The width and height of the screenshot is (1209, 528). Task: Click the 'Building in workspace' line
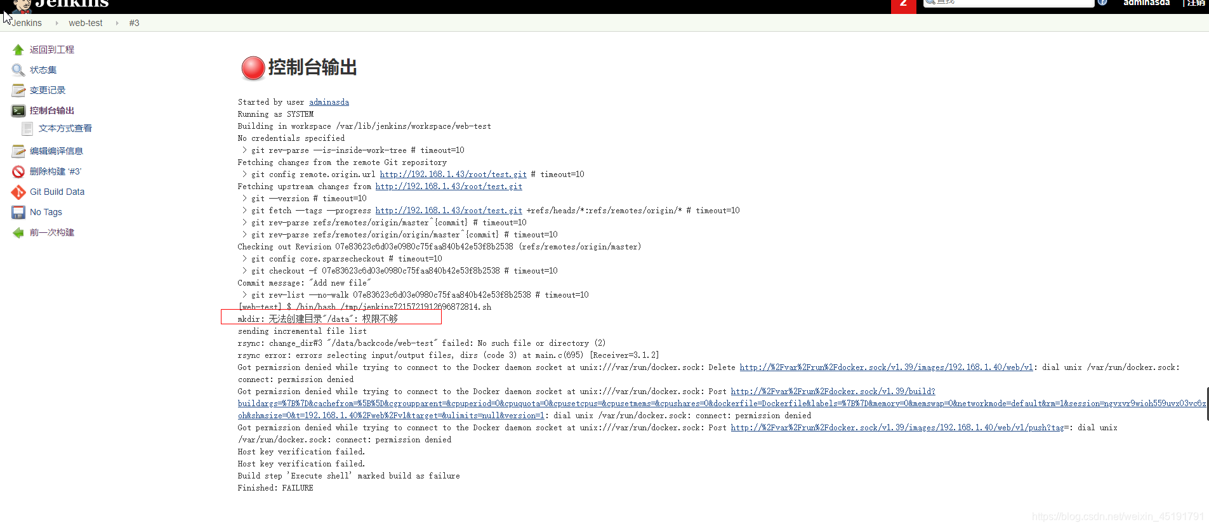[x=364, y=126]
